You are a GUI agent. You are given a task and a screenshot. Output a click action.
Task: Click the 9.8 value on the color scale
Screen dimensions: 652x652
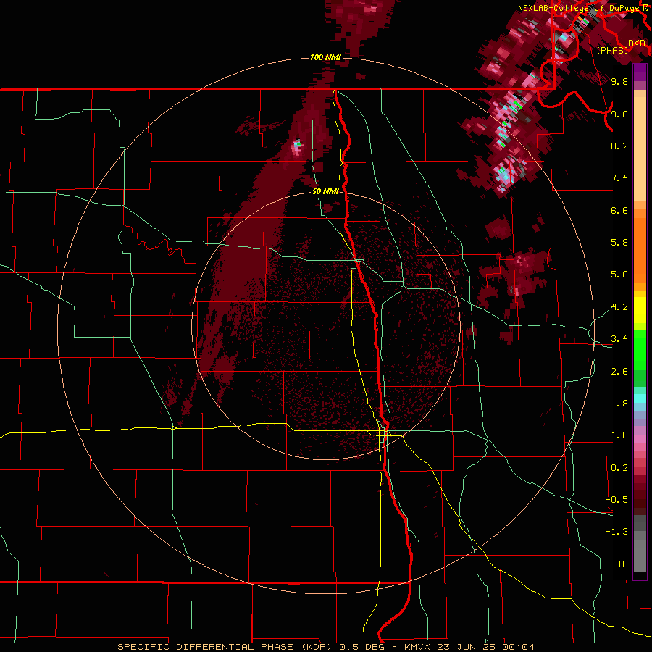(619, 82)
